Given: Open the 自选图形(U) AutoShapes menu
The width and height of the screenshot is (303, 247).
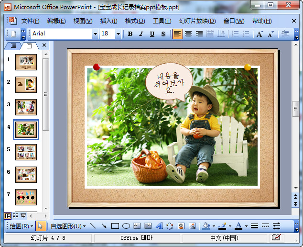Looking at the screenshot, I should pyautogui.click(x=68, y=226).
